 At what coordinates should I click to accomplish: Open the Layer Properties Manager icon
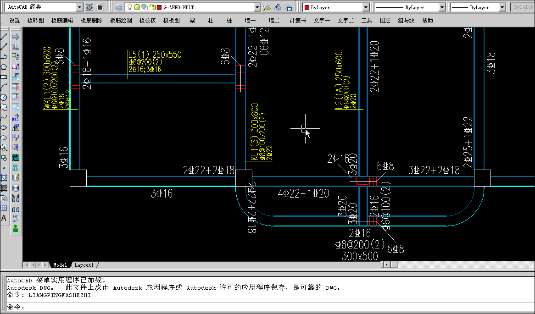pos(118,7)
